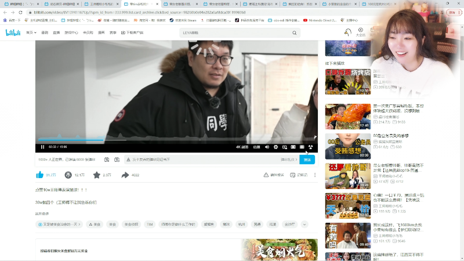This screenshot has height=261, width=464.
Task: Open the 番剧 anime nav item
Action: pos(45,32)
